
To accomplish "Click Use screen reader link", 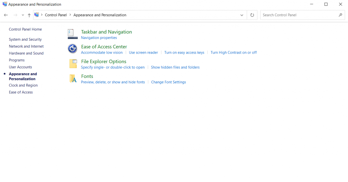I will (x=143, y=53).
